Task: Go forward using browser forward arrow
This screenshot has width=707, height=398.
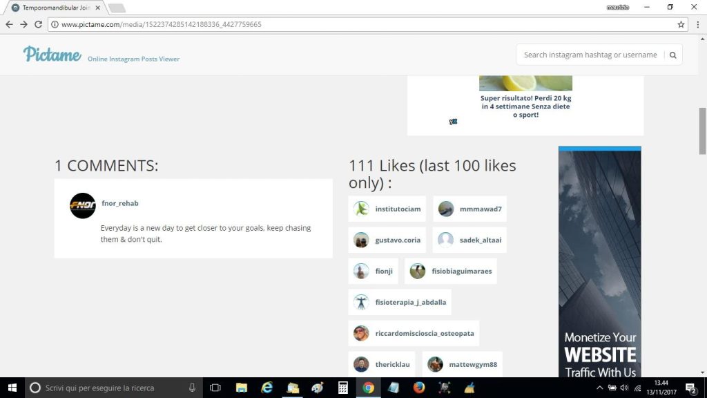Action: point(24,24)
